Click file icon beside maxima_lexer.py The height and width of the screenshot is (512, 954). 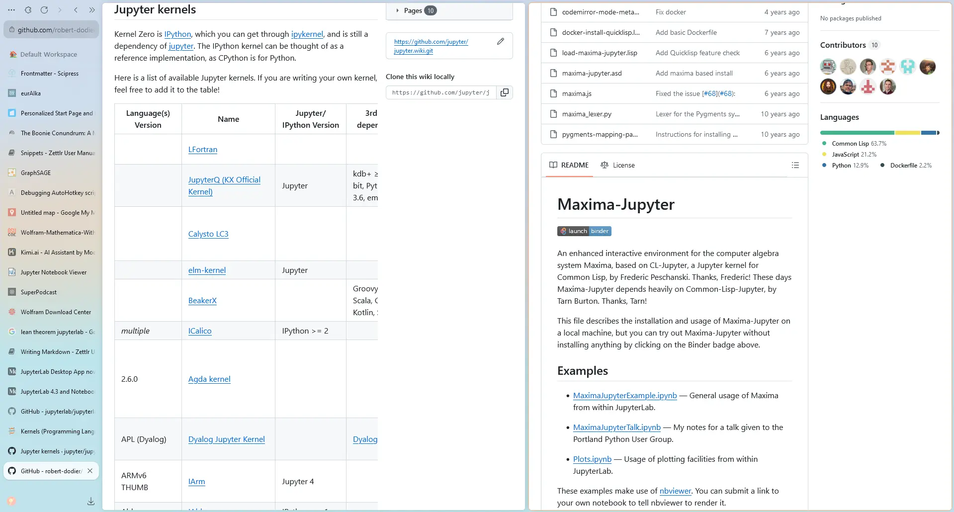pos(553,114)
